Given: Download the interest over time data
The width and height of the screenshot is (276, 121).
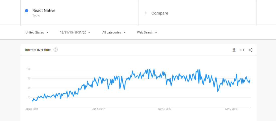Looking at the screenshot, I should coord(234,50).
